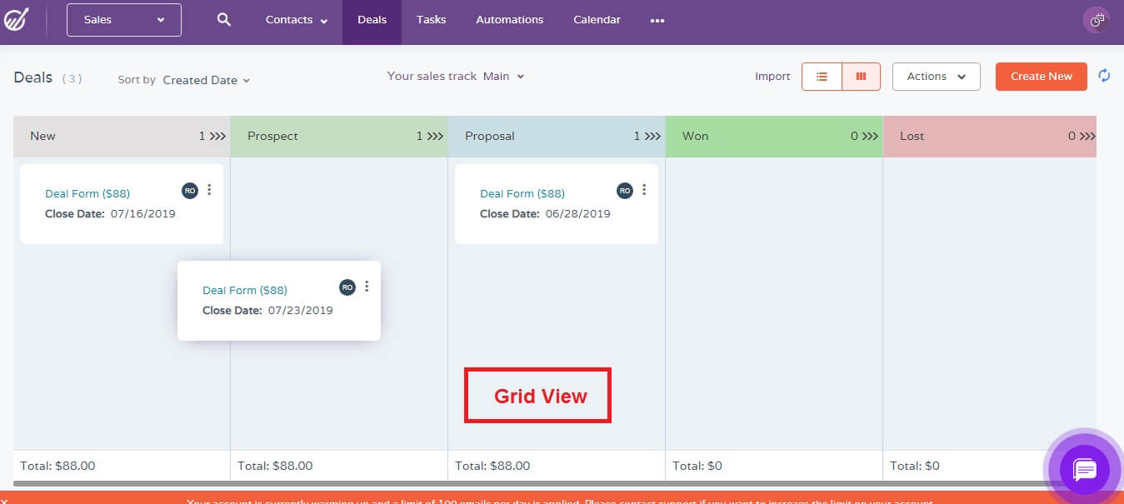This screenshot has width=1124, height=504.
Task: Click the refresh deals icon
Action: click(1104, 76)
